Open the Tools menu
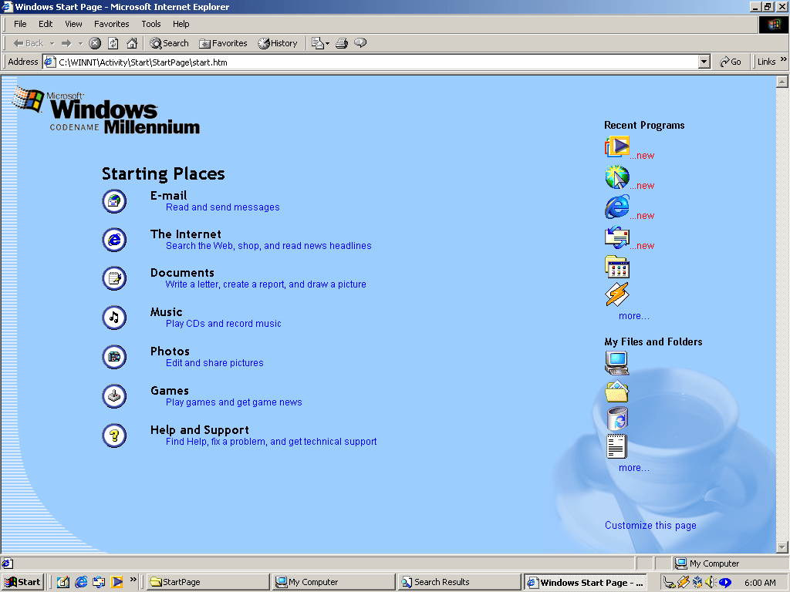Viewport: 790px width, 592px height. coord(151,24)
